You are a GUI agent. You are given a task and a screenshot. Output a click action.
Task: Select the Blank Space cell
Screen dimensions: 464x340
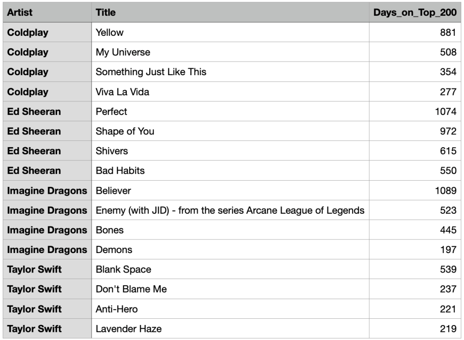pos(123,270)
